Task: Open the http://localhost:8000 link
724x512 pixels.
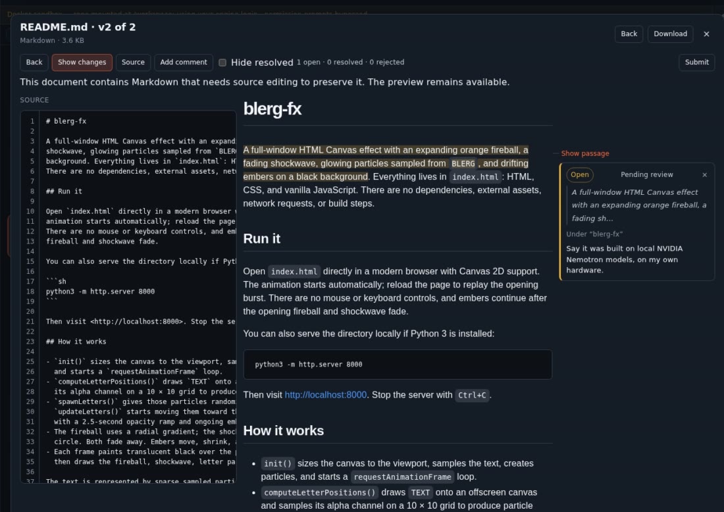Action: click(x=326, y=395)
